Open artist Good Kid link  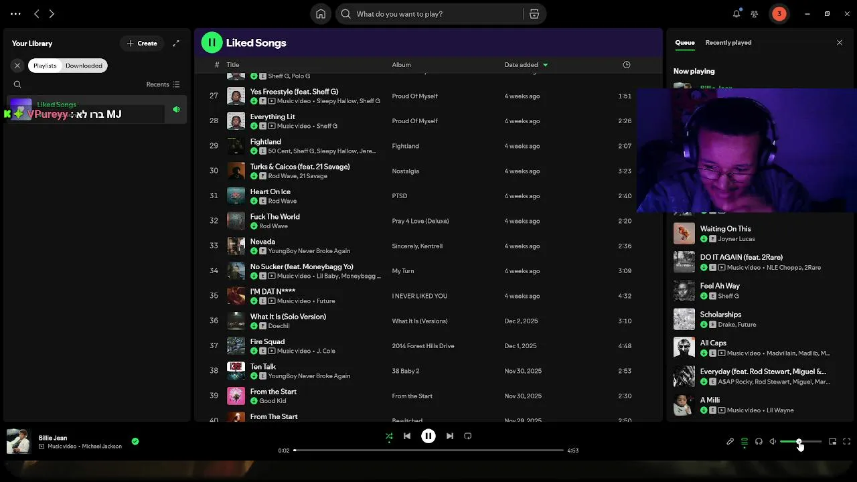(272, 401)
